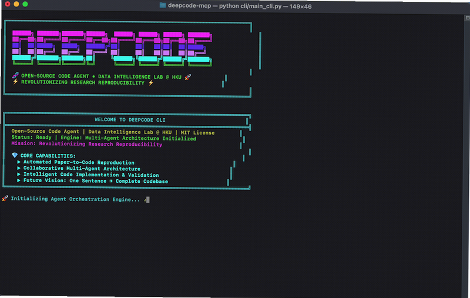Screen dimensions: 470x298
Task: Click the 'CORE CAPABILITIES:' heading
Action: 48,156
